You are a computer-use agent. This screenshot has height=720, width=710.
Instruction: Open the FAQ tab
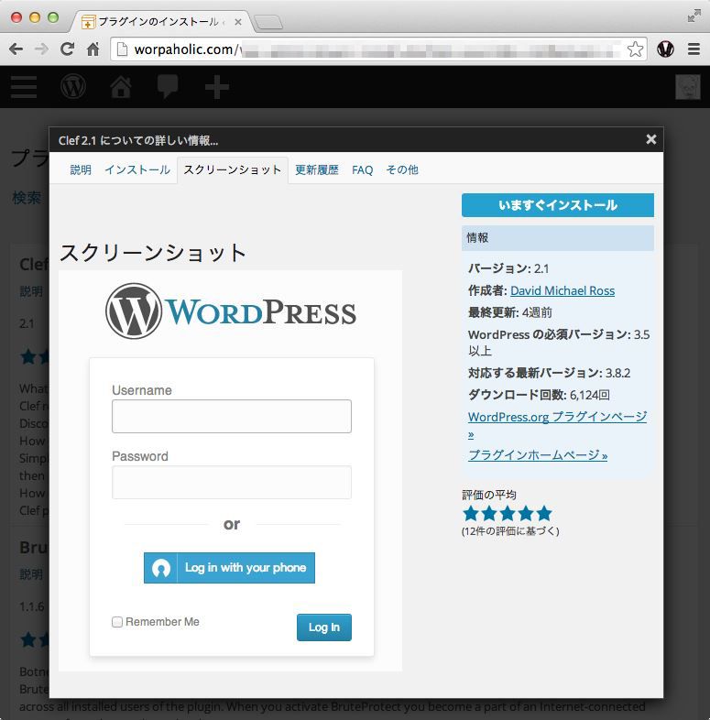(363, 170)
